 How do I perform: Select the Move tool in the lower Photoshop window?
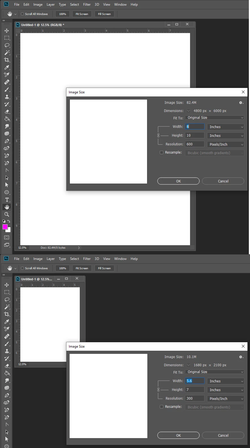point(7,285)
